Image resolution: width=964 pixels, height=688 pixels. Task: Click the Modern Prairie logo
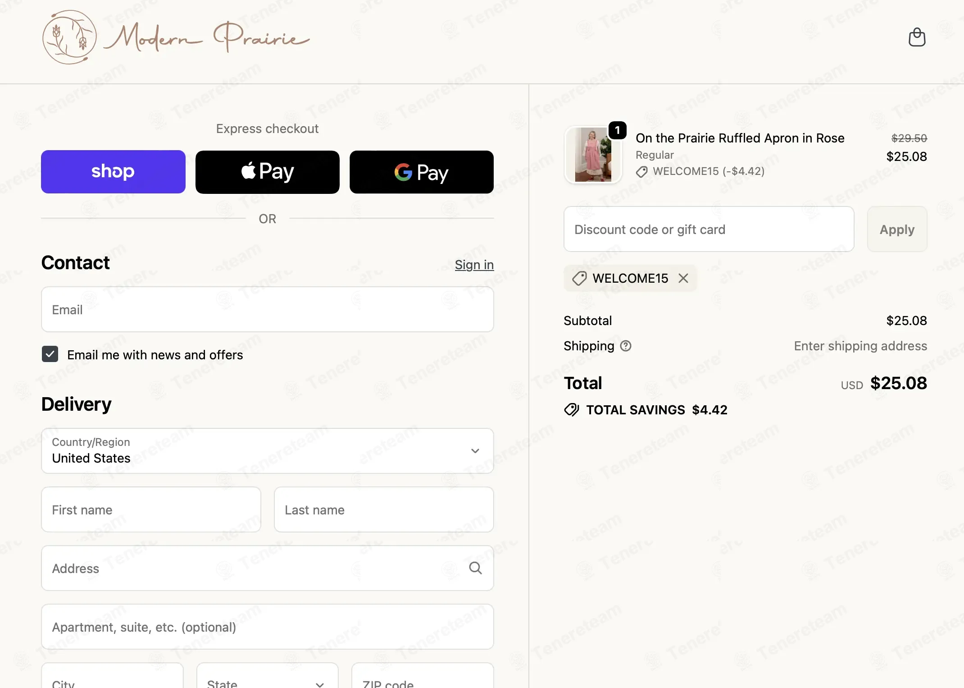point(176,37)
